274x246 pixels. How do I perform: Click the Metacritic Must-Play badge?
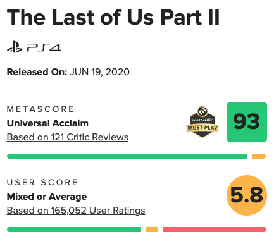[x=202, y=122]
